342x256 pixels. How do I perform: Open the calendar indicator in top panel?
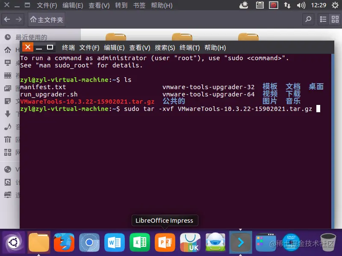pyautogui.click(x=260, y=5)
